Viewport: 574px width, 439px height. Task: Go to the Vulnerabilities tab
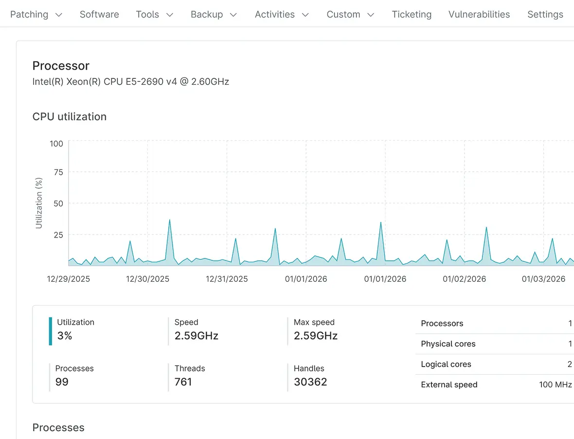479,14
